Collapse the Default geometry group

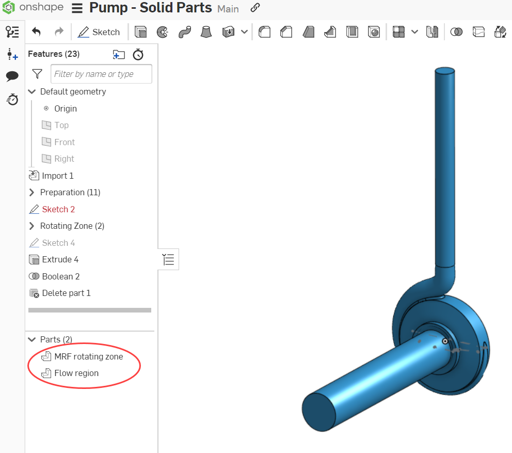tap(31, 91)
